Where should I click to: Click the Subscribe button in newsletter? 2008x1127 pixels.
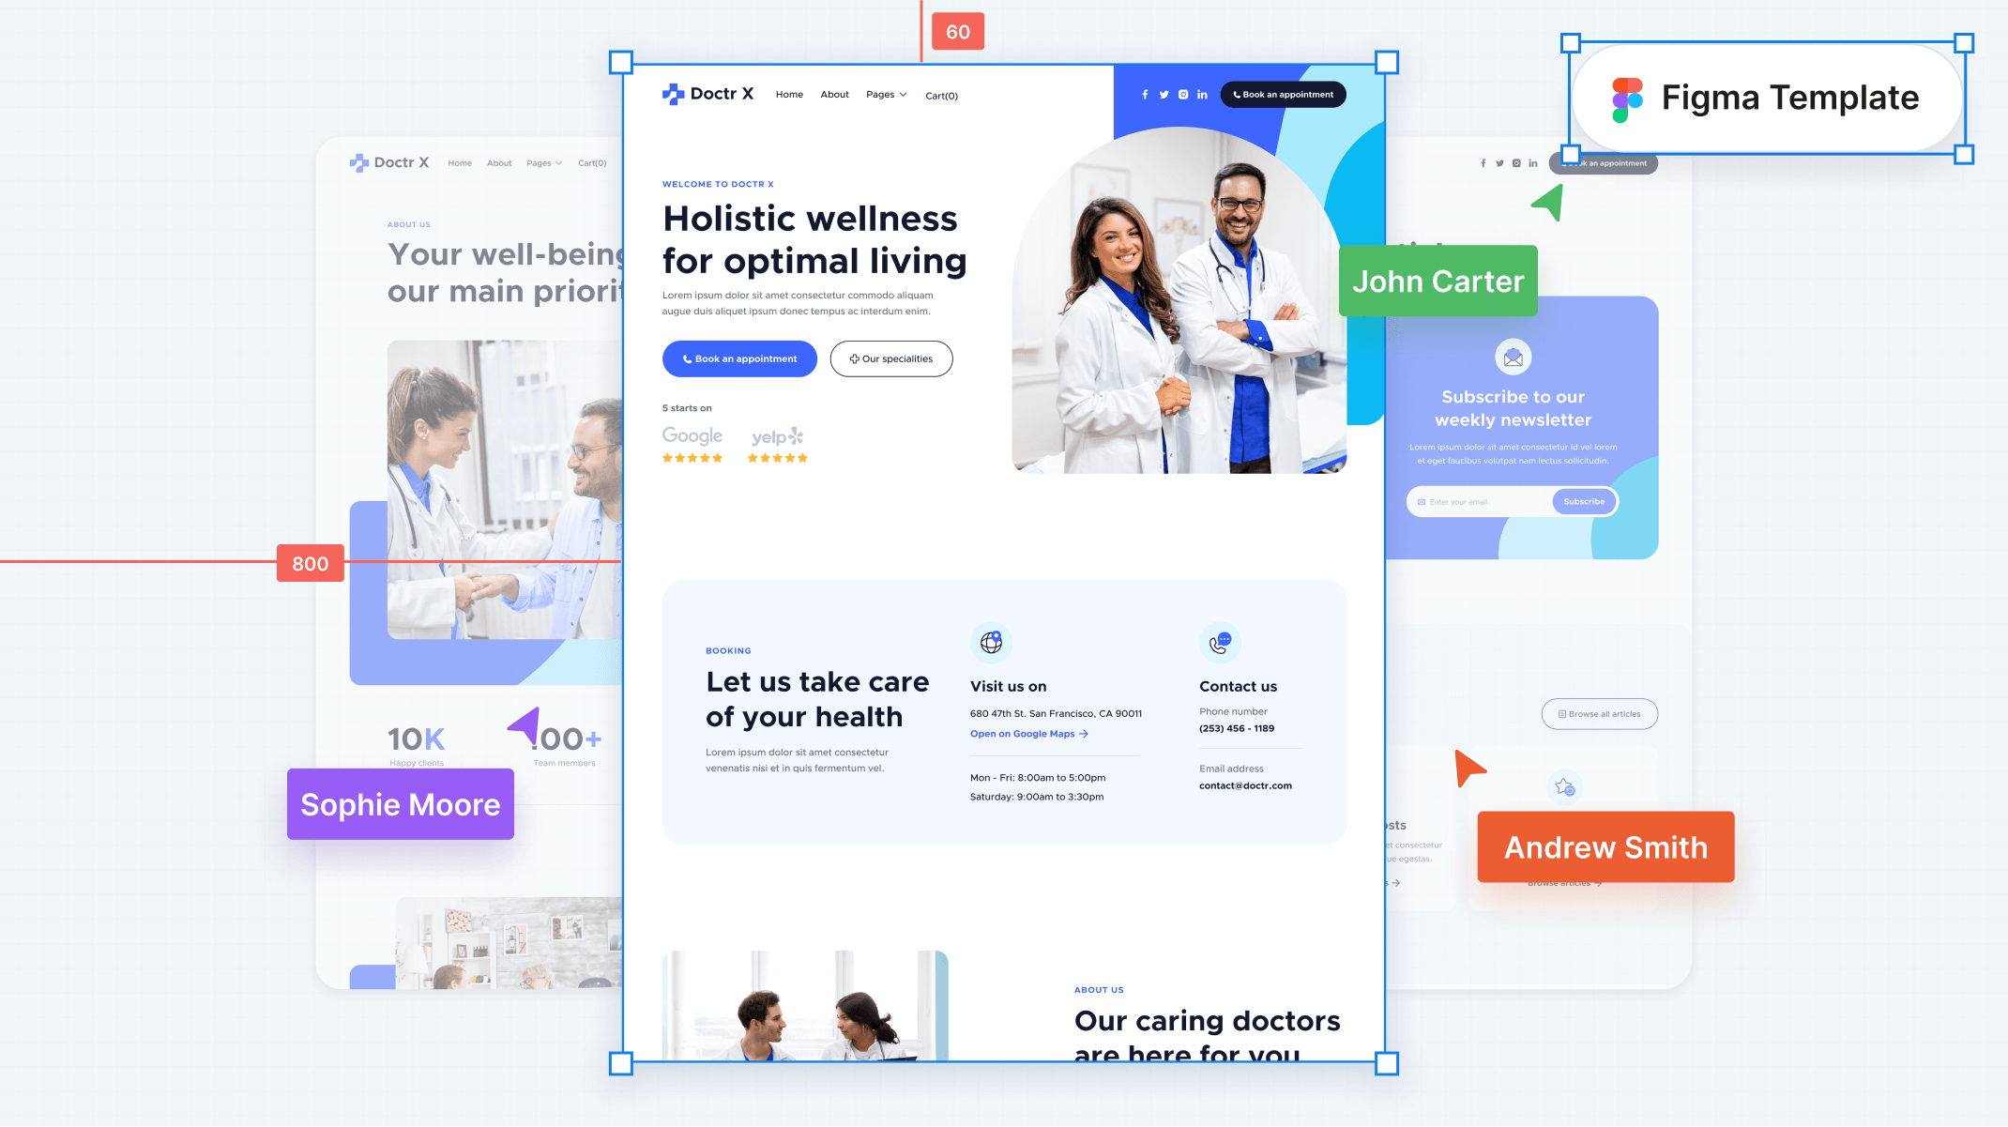pos(1585,501)
